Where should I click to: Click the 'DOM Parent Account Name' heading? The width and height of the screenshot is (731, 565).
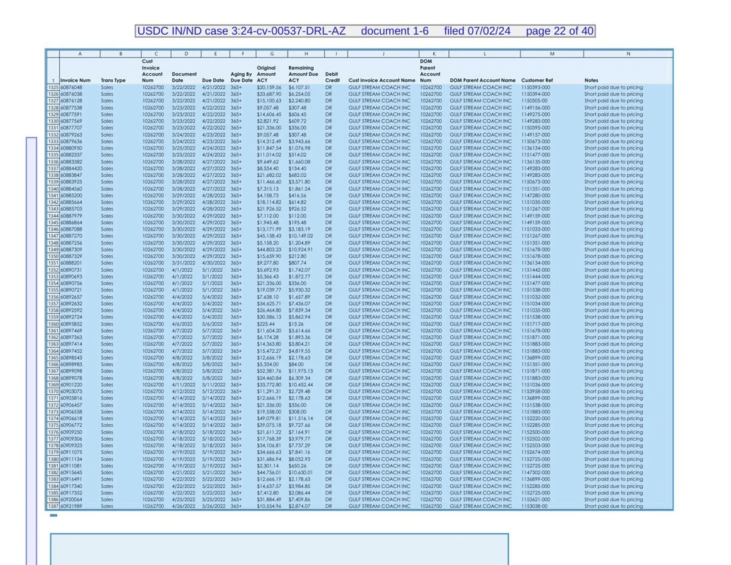point(482,80)
